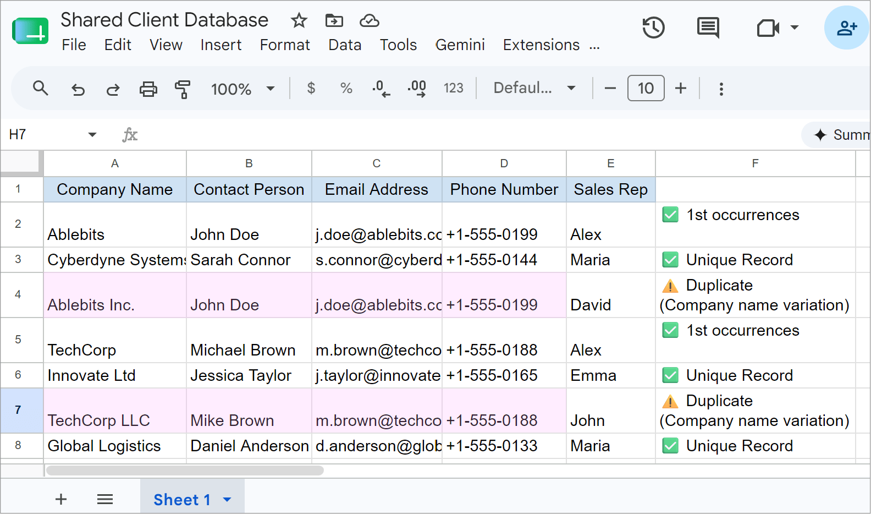Decrease font size minus button
Viewport: 871px width, 514px height.
click(x=610, y=88)
